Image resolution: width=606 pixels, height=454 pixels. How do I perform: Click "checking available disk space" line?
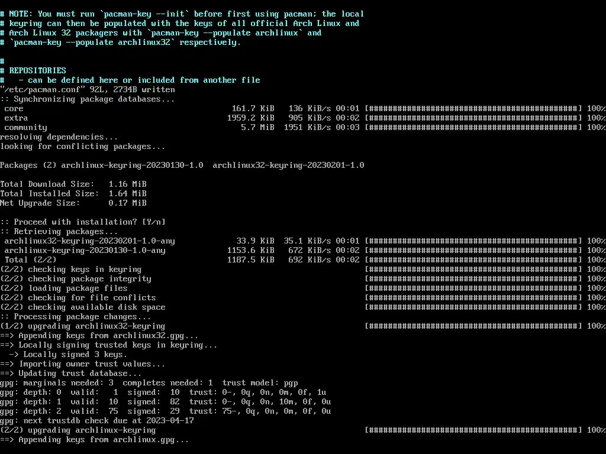coord(83,307)
